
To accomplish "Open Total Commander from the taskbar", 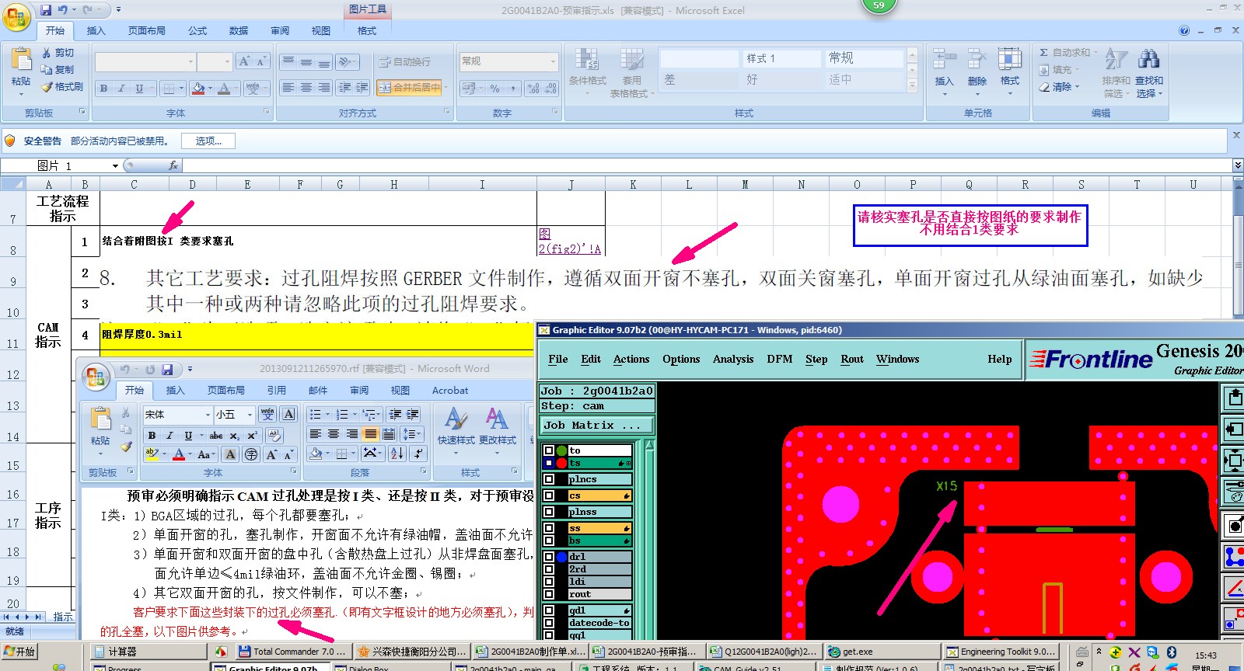I will click(292, 652).
